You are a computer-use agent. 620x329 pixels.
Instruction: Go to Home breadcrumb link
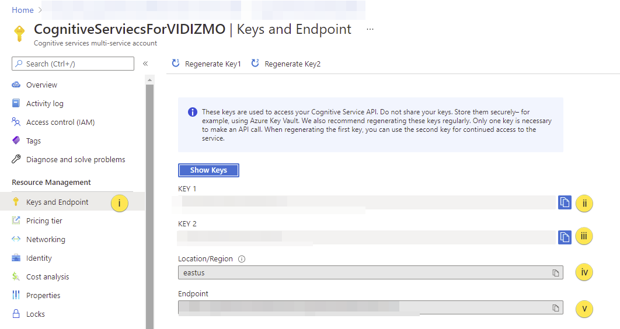pos(23,10)
